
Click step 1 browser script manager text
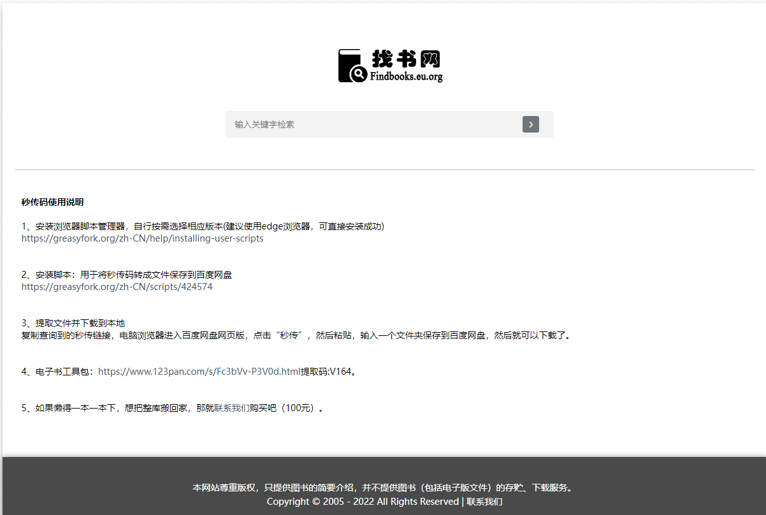tap(202, 226)
